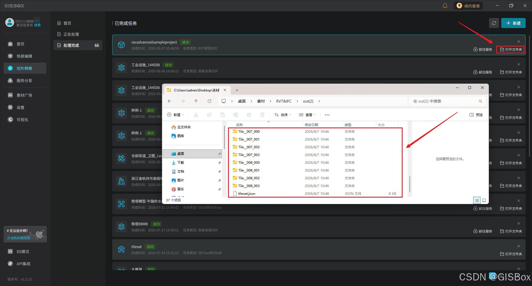Image resolution: width=532 pixels, height=286 pixels.
Task: Open the 查看 dropdown in Explorer
Action: pos(307,115)
